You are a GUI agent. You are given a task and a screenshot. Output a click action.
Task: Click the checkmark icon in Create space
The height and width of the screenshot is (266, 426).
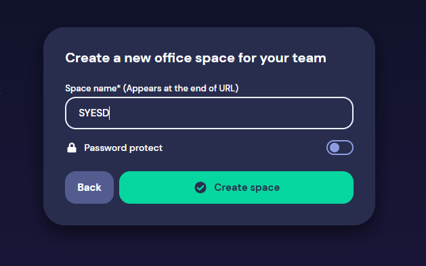(200, 187)
